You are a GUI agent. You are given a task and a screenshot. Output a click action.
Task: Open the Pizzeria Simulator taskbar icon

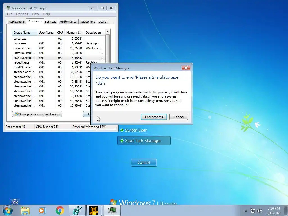pyautogui.click(x=94, y=210)
